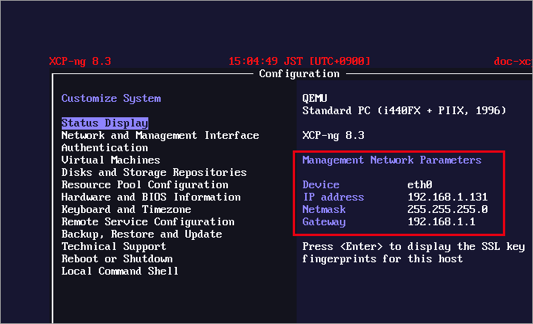The height and width of the screenshot is (324, 533).
Task: Click the fingerprints for this host line
Action: point(382,258)
